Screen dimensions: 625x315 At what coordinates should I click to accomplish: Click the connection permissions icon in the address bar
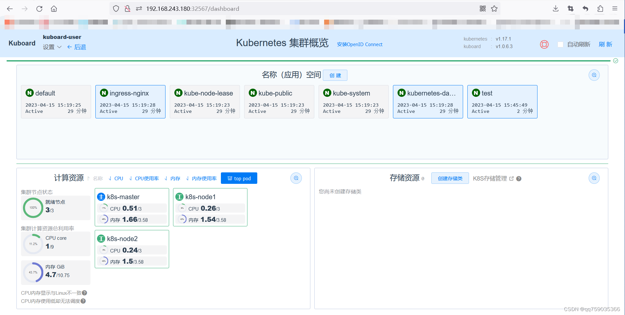[139, 9]
